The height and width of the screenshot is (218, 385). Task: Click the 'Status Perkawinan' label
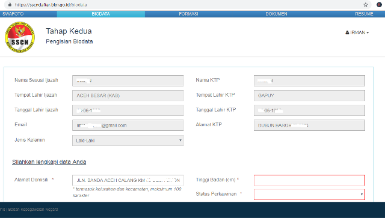216,194
